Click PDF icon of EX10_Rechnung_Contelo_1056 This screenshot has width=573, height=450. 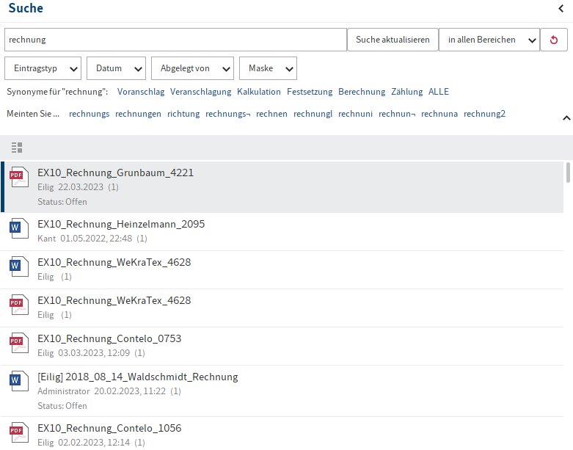pos(19,432)
